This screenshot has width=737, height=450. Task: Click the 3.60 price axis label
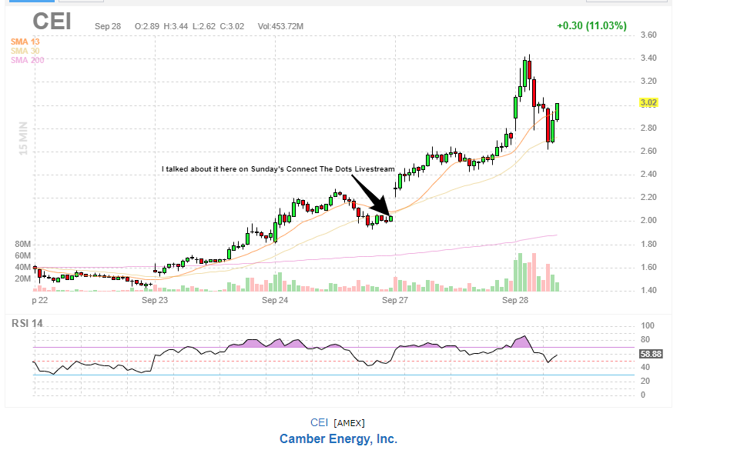(x=648, y=35)
